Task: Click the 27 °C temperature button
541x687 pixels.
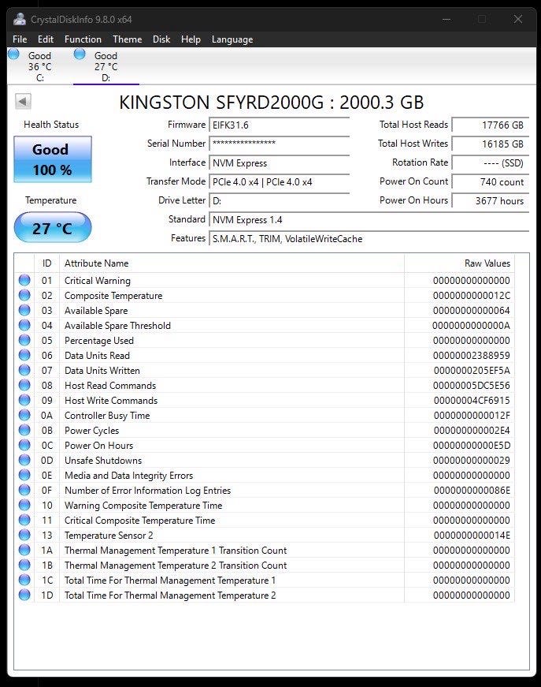Action: (53, 227)
